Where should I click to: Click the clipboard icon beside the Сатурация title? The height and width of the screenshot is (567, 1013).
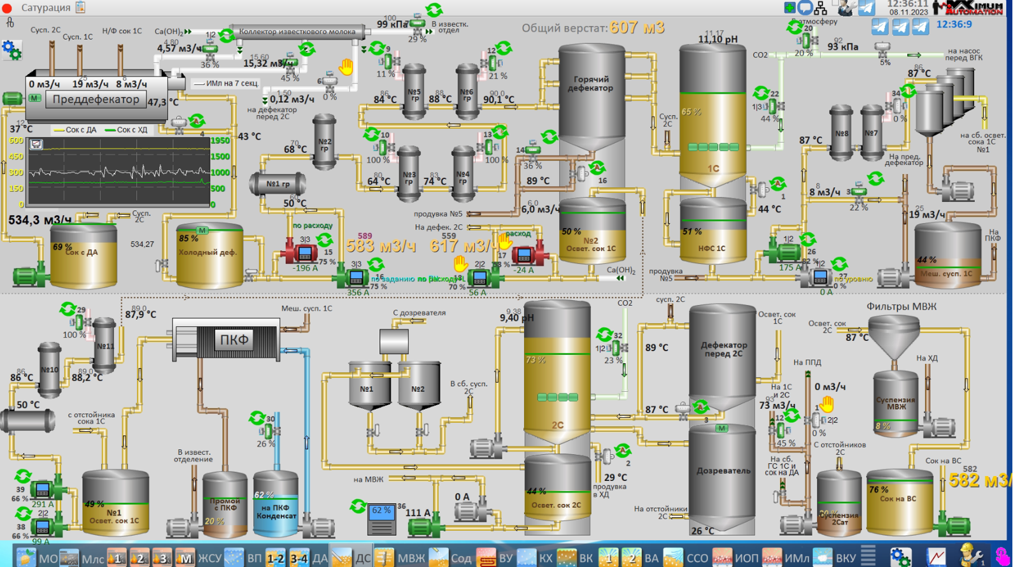(80, 7)
